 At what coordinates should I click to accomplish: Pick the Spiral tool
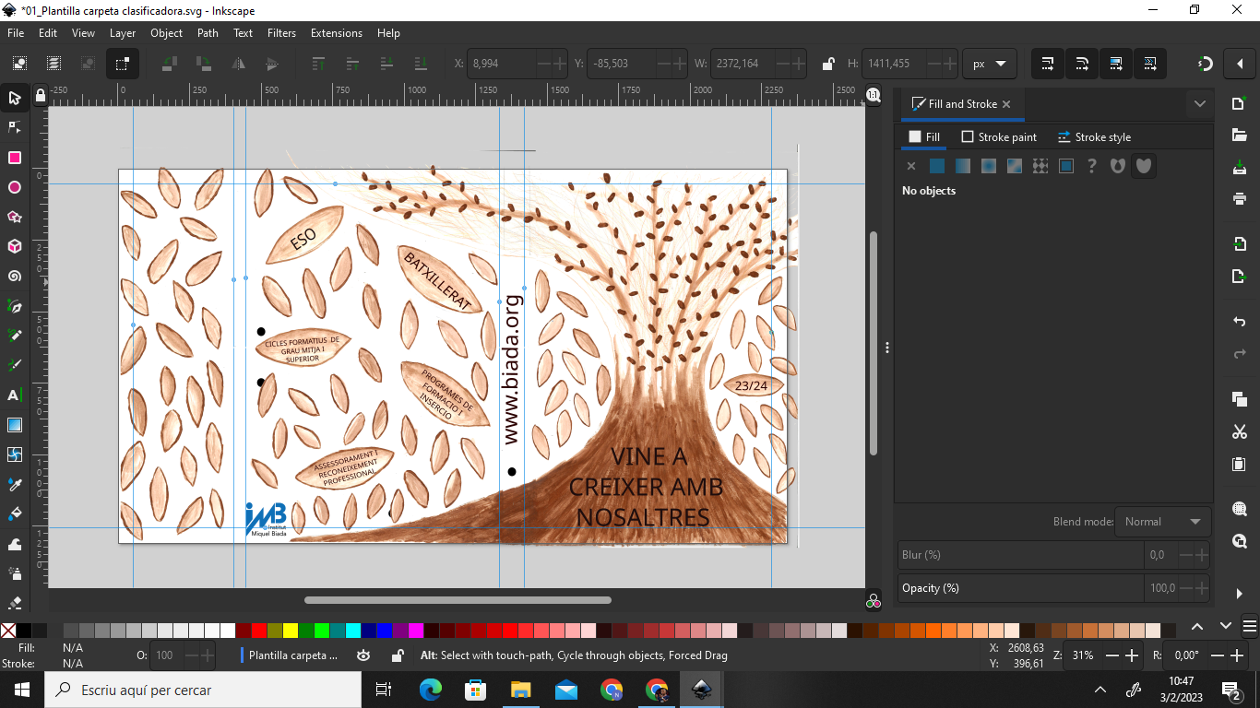click(15, 276)
